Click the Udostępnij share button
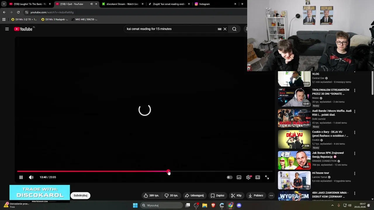Viewport: 374px width, 210px height. (194, 195)
